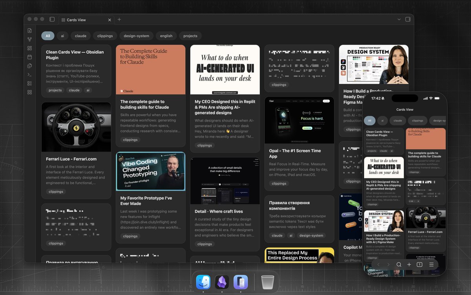Click the phone Wi-Fi status icon
Screen dimensions: 471x295
pyautogui.click(x=431, y=98)
